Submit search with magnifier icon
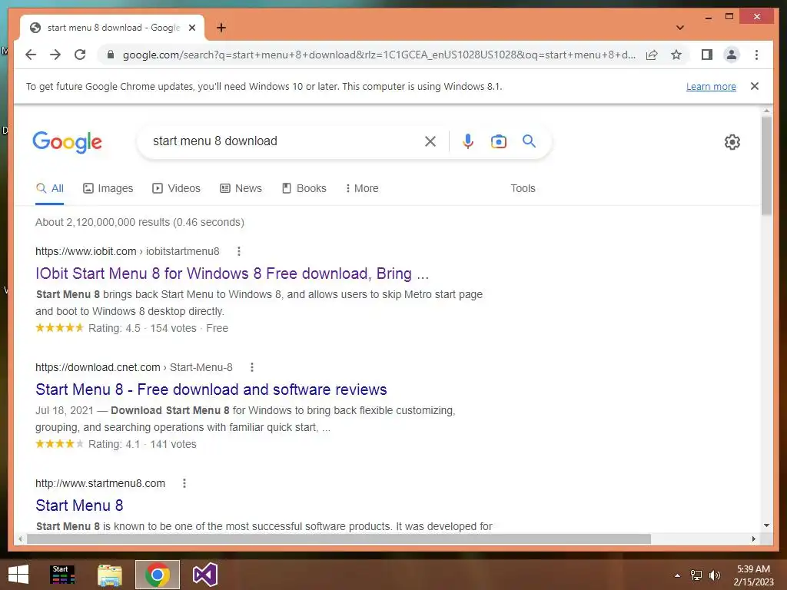Viewport: 787px width, 590px height. [529, 141]
